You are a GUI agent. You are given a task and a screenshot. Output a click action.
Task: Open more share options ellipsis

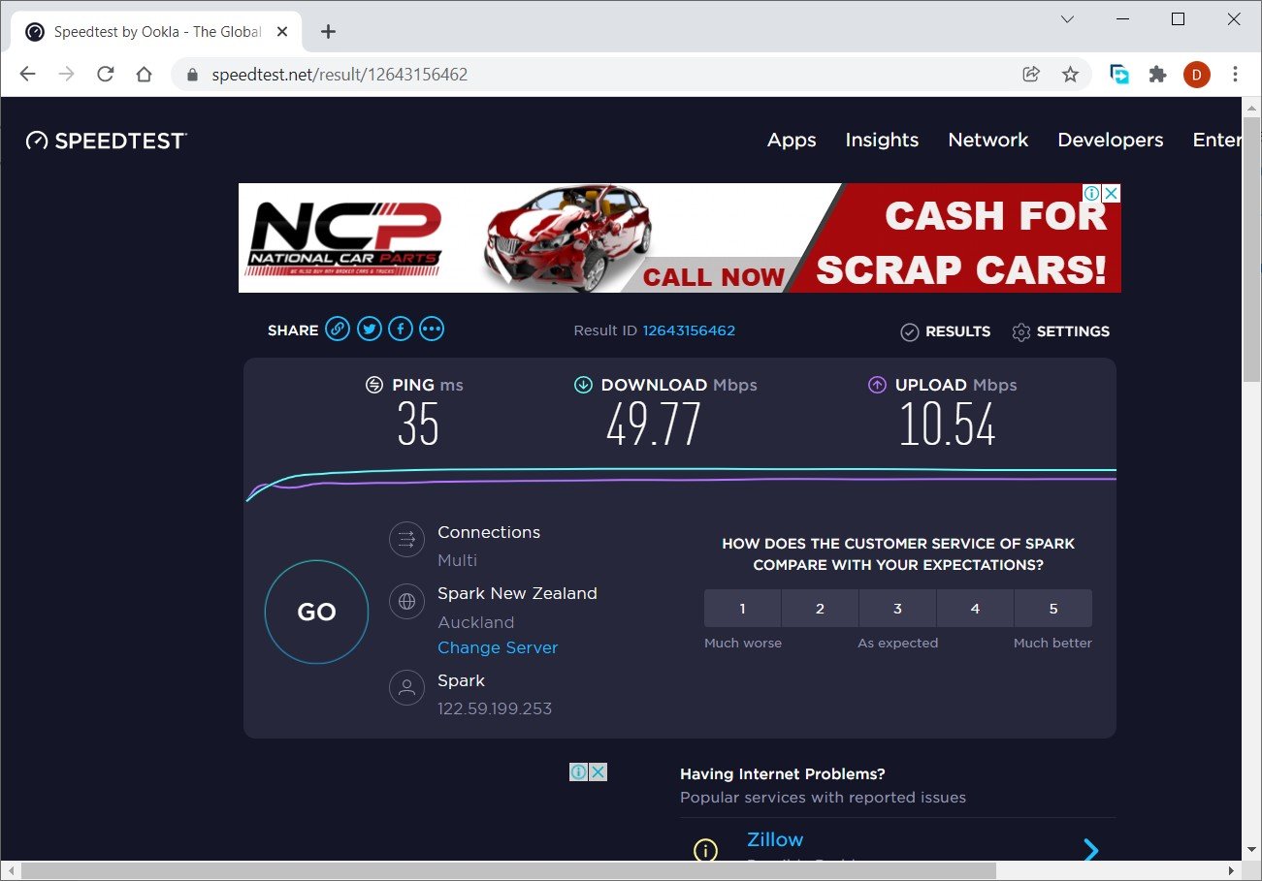[x=432, y=330]
